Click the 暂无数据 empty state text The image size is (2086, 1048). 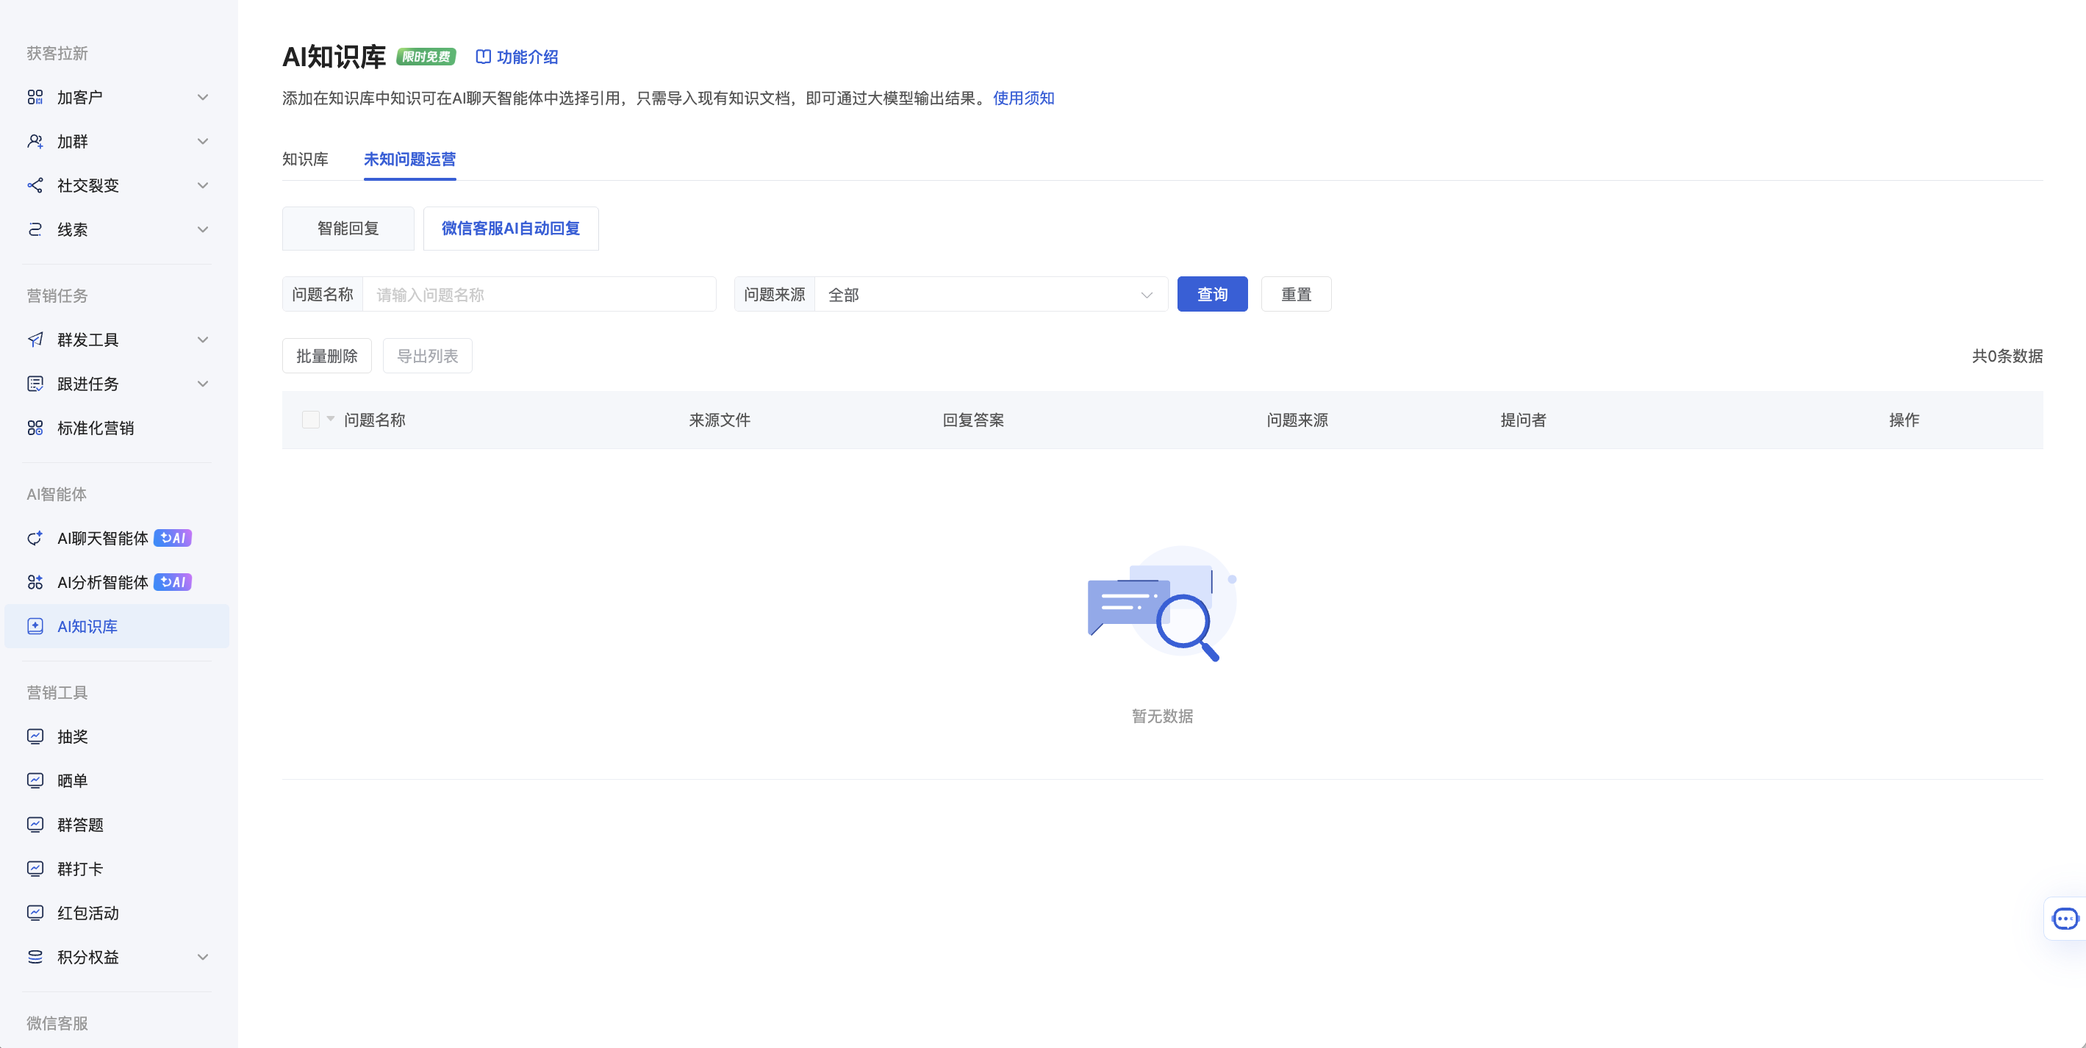pos(1162,716)
